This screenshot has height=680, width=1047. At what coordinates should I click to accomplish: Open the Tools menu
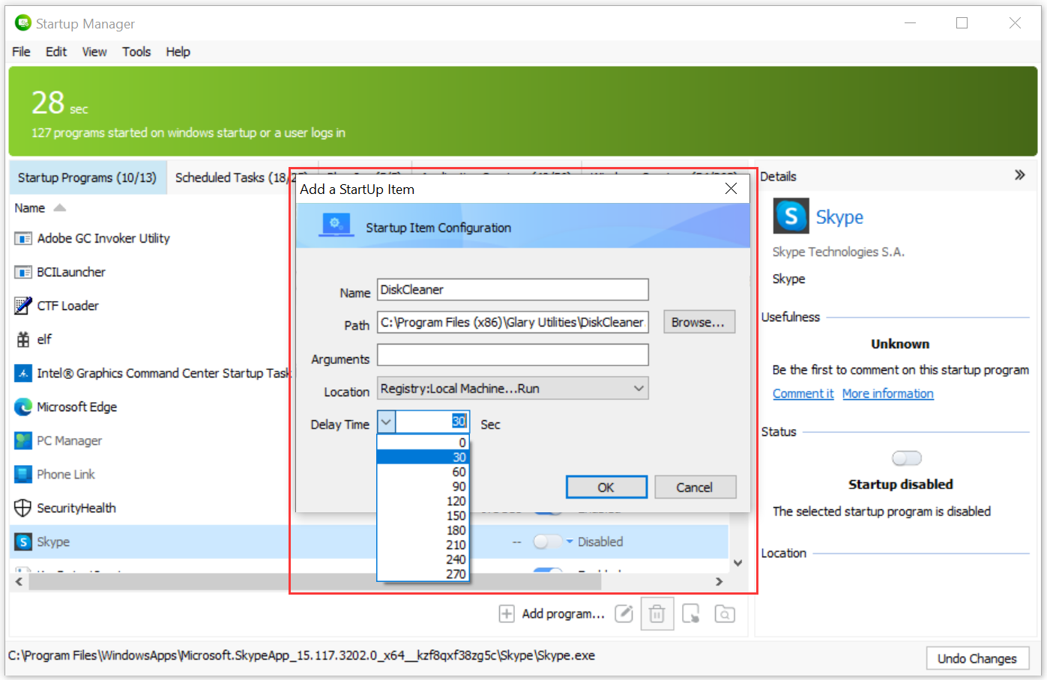[x=136, y=52]
